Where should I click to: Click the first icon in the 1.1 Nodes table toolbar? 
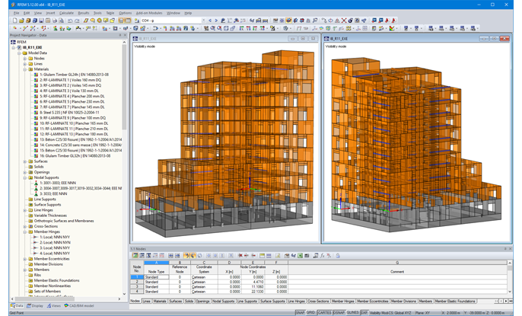(135, 256)
